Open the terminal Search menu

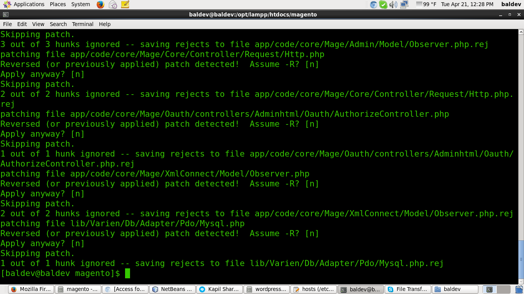pos(58,24)
